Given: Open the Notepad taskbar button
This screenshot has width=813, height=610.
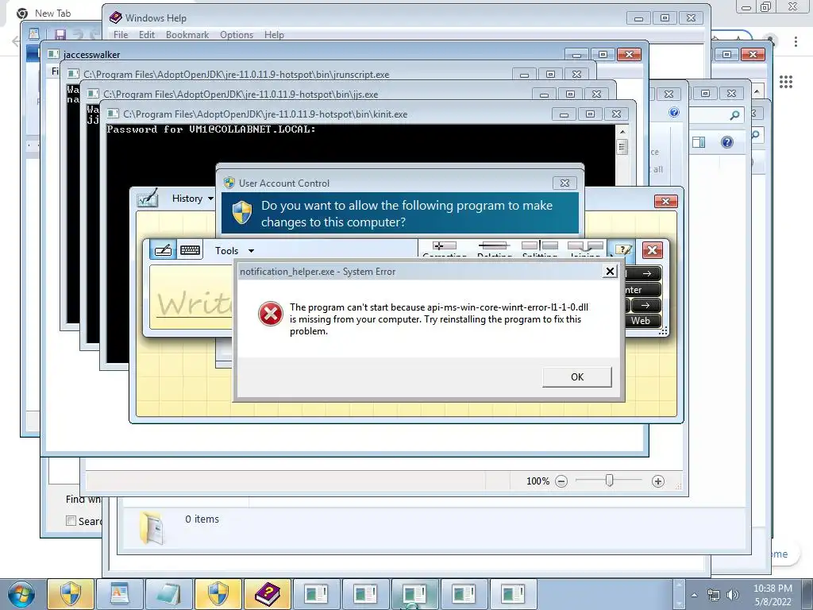Looking at the screenshot, I should (x=168, y=594).
